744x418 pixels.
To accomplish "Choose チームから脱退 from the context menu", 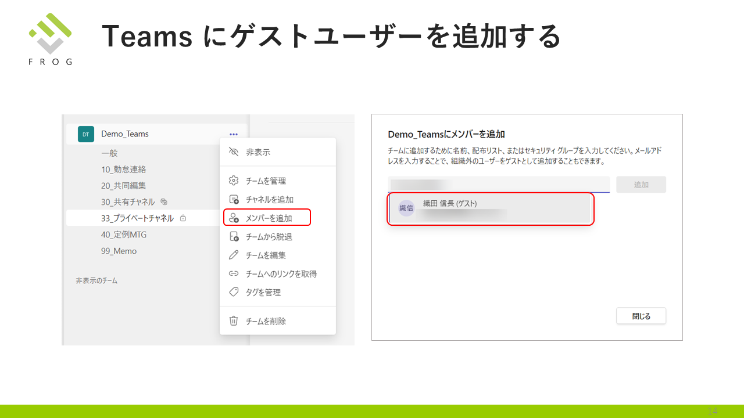I will pyautogui.click(x=278, y=236).
